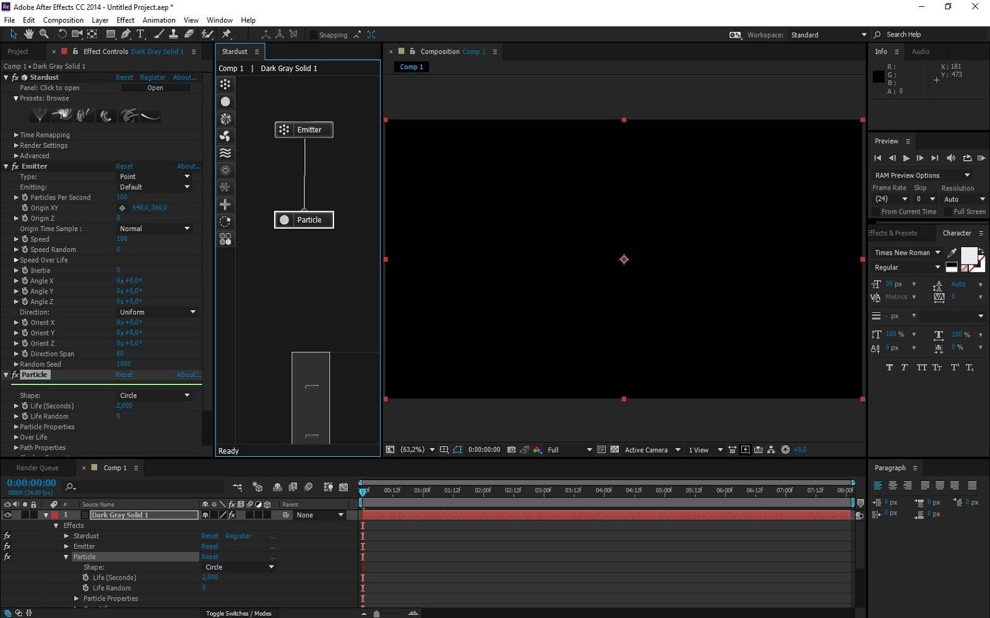Open the Direction dropdown showing Uniform

point(157,312)
